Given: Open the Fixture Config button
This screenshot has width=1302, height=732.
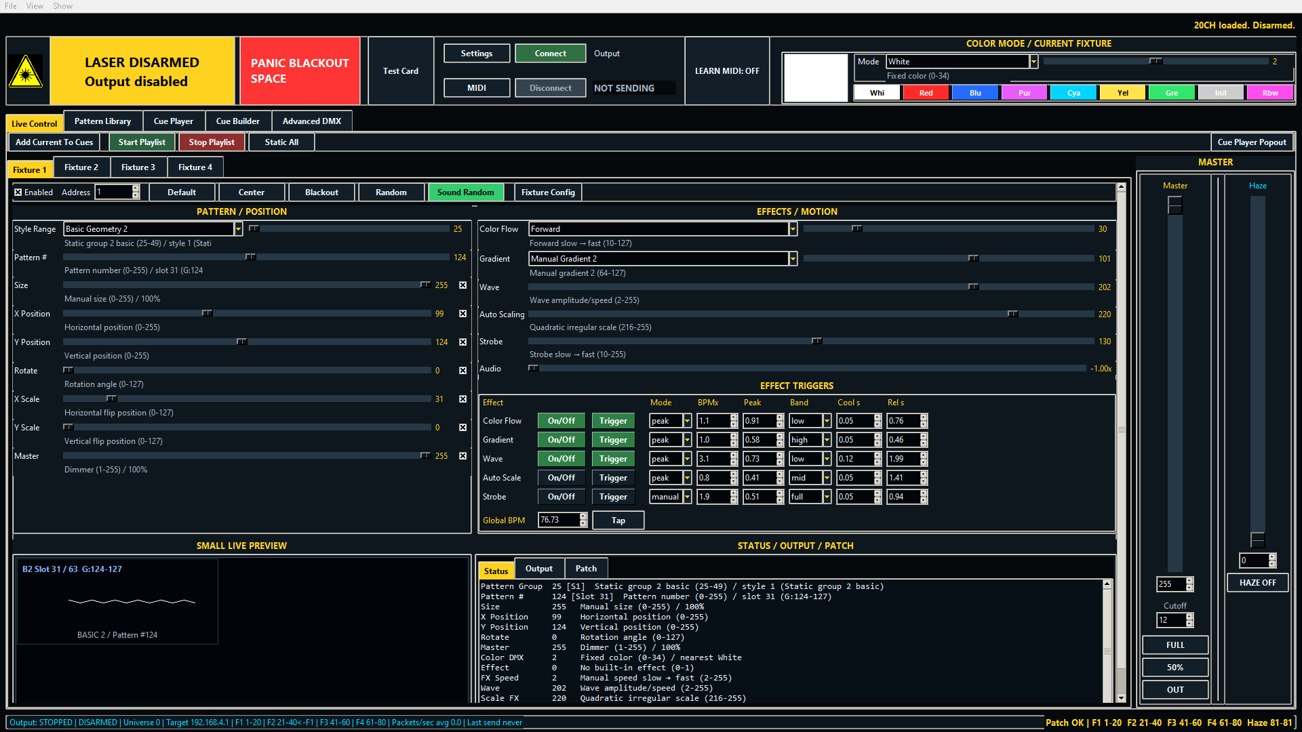Looking at the screenshot, I should pyautogui.click(x=548, y=192).
